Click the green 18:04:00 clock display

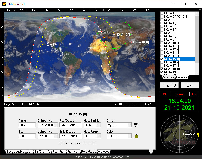(x=180, y=101)
